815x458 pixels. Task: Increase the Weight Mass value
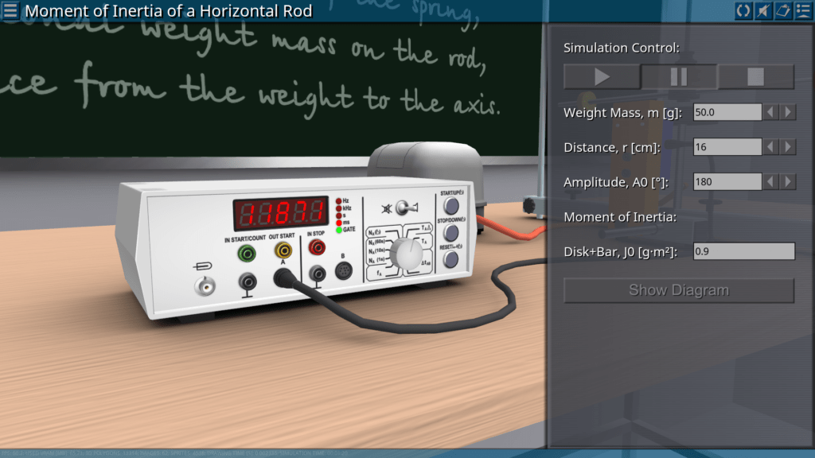pos(788,112)
